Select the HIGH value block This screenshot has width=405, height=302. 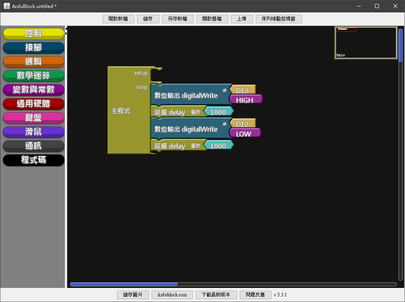[245, 100]
